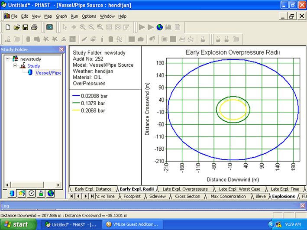Click the New document toolbar icon
This screenshot has width=307, height=230.
tap(8, 27)
